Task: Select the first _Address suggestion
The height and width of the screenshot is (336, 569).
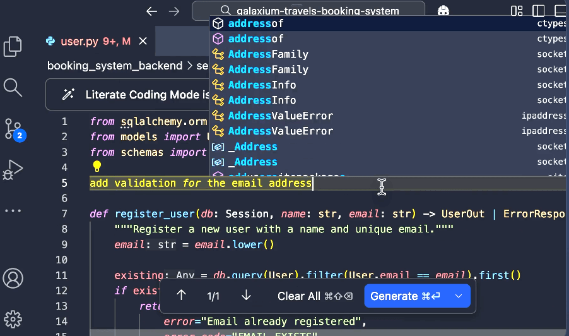Action: (x=387, y=147)
